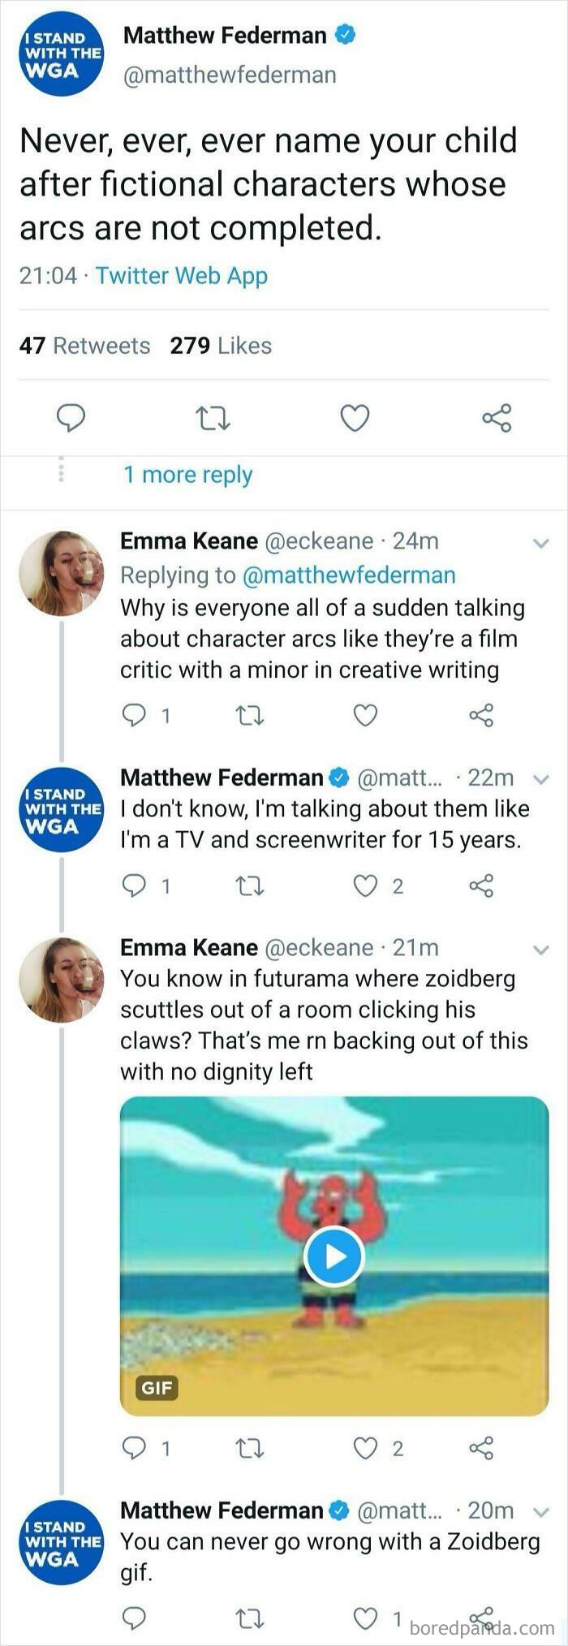The height and width of the screenshot is (1646, 568).
Task: Click the share icon on Emma's Zoidberg reply
Action: click(x=483, y=1449)
